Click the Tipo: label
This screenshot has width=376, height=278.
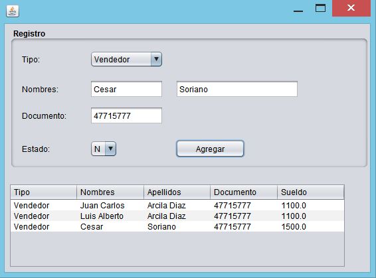tap(31, 60)
